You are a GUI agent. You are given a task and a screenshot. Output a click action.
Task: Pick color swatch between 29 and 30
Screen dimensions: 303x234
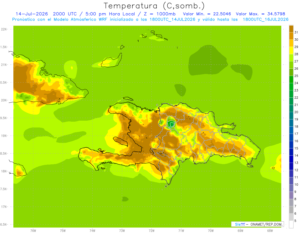point(291,43)
